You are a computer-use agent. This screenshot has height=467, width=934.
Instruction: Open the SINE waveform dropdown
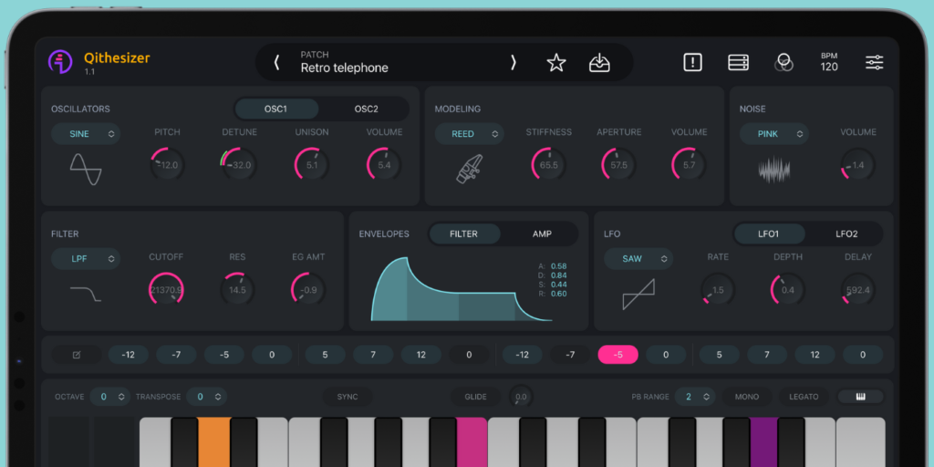[x=86, y=134]
